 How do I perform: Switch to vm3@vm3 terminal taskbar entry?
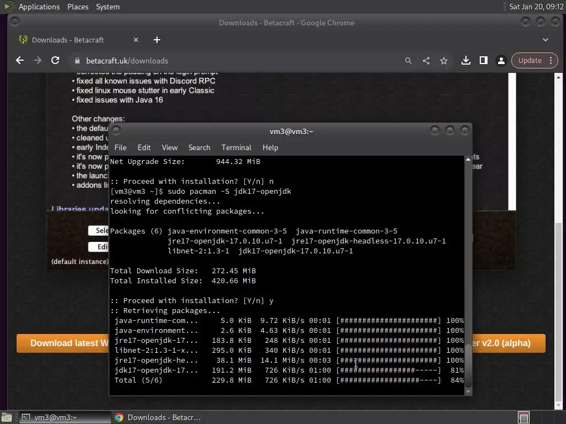pos(65,417)
